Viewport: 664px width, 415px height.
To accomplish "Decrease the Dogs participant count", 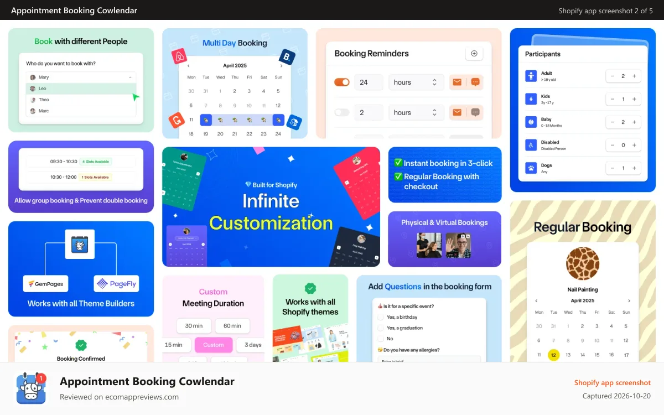I will point(613,168).
